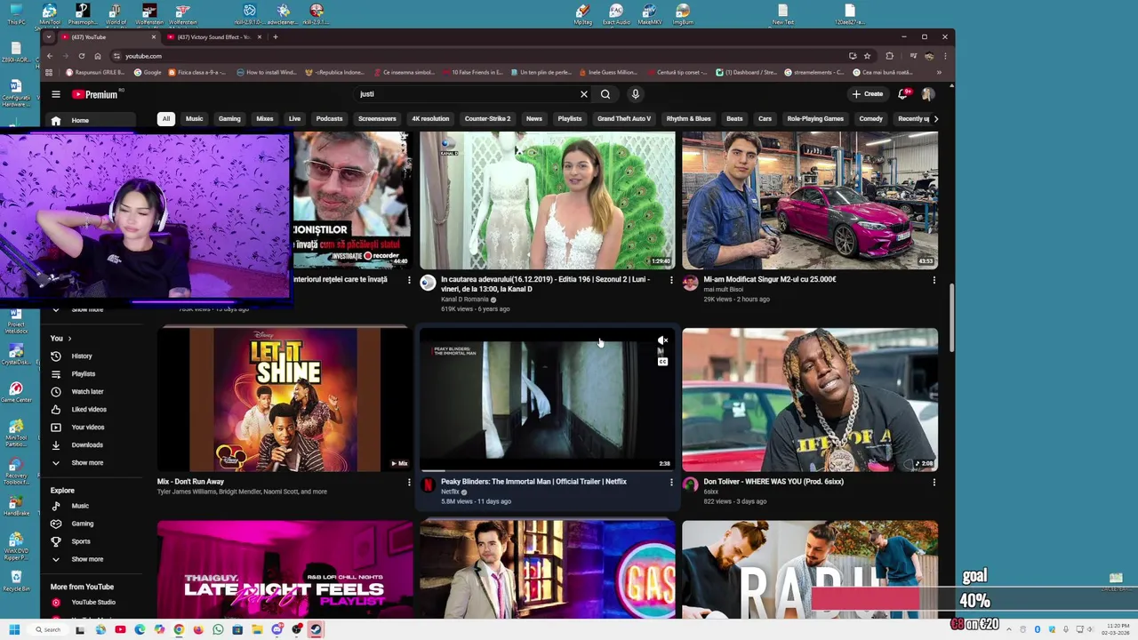The height and width of the screenshot is (640, 1138).
Task: Open the Netflix channel name
Action: [x=450, y=492]
